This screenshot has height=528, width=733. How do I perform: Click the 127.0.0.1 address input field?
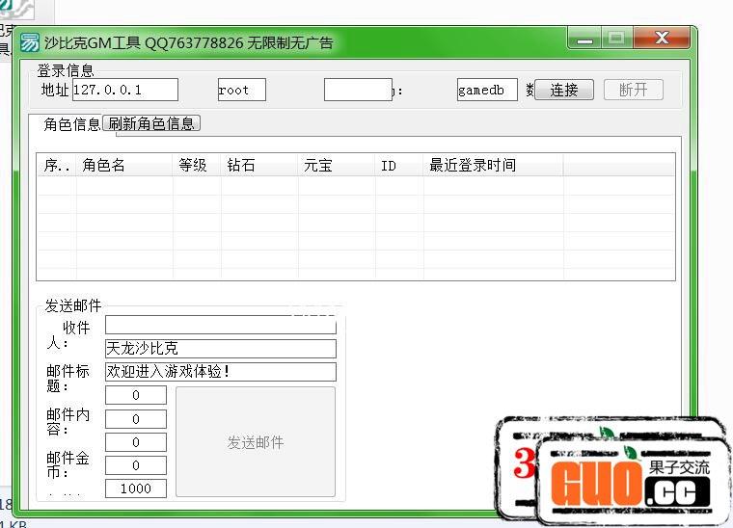(124, 90)
